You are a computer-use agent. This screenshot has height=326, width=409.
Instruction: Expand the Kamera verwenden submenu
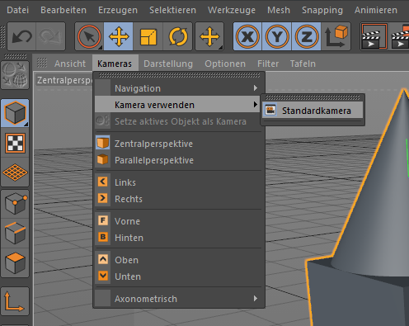pos(177,105)
